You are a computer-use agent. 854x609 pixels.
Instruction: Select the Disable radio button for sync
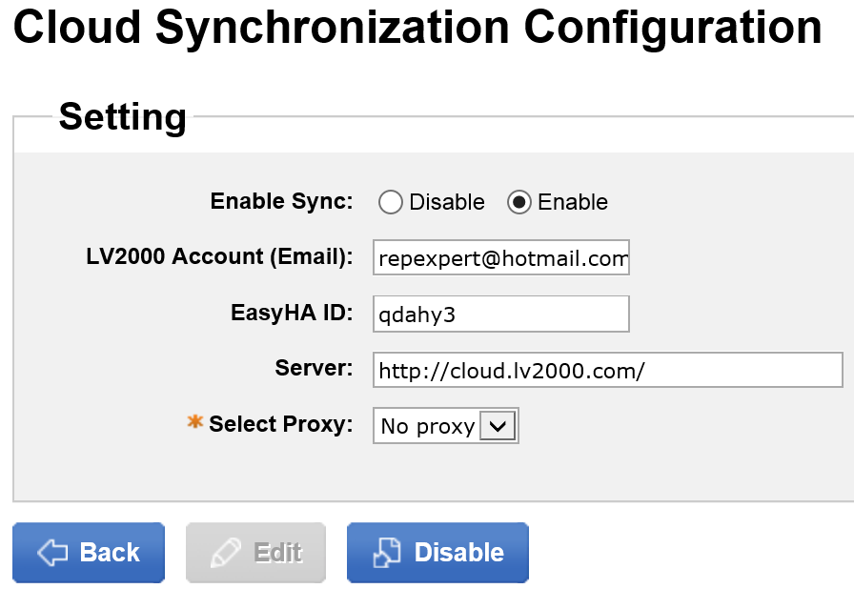tap(391, 202)
